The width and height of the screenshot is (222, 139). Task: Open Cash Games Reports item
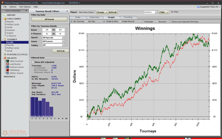point(10,22)
